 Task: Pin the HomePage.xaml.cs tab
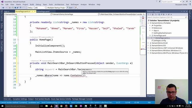32,11
